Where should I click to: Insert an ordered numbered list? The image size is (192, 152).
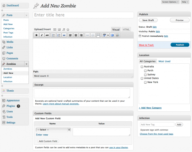tap(59, 35)
